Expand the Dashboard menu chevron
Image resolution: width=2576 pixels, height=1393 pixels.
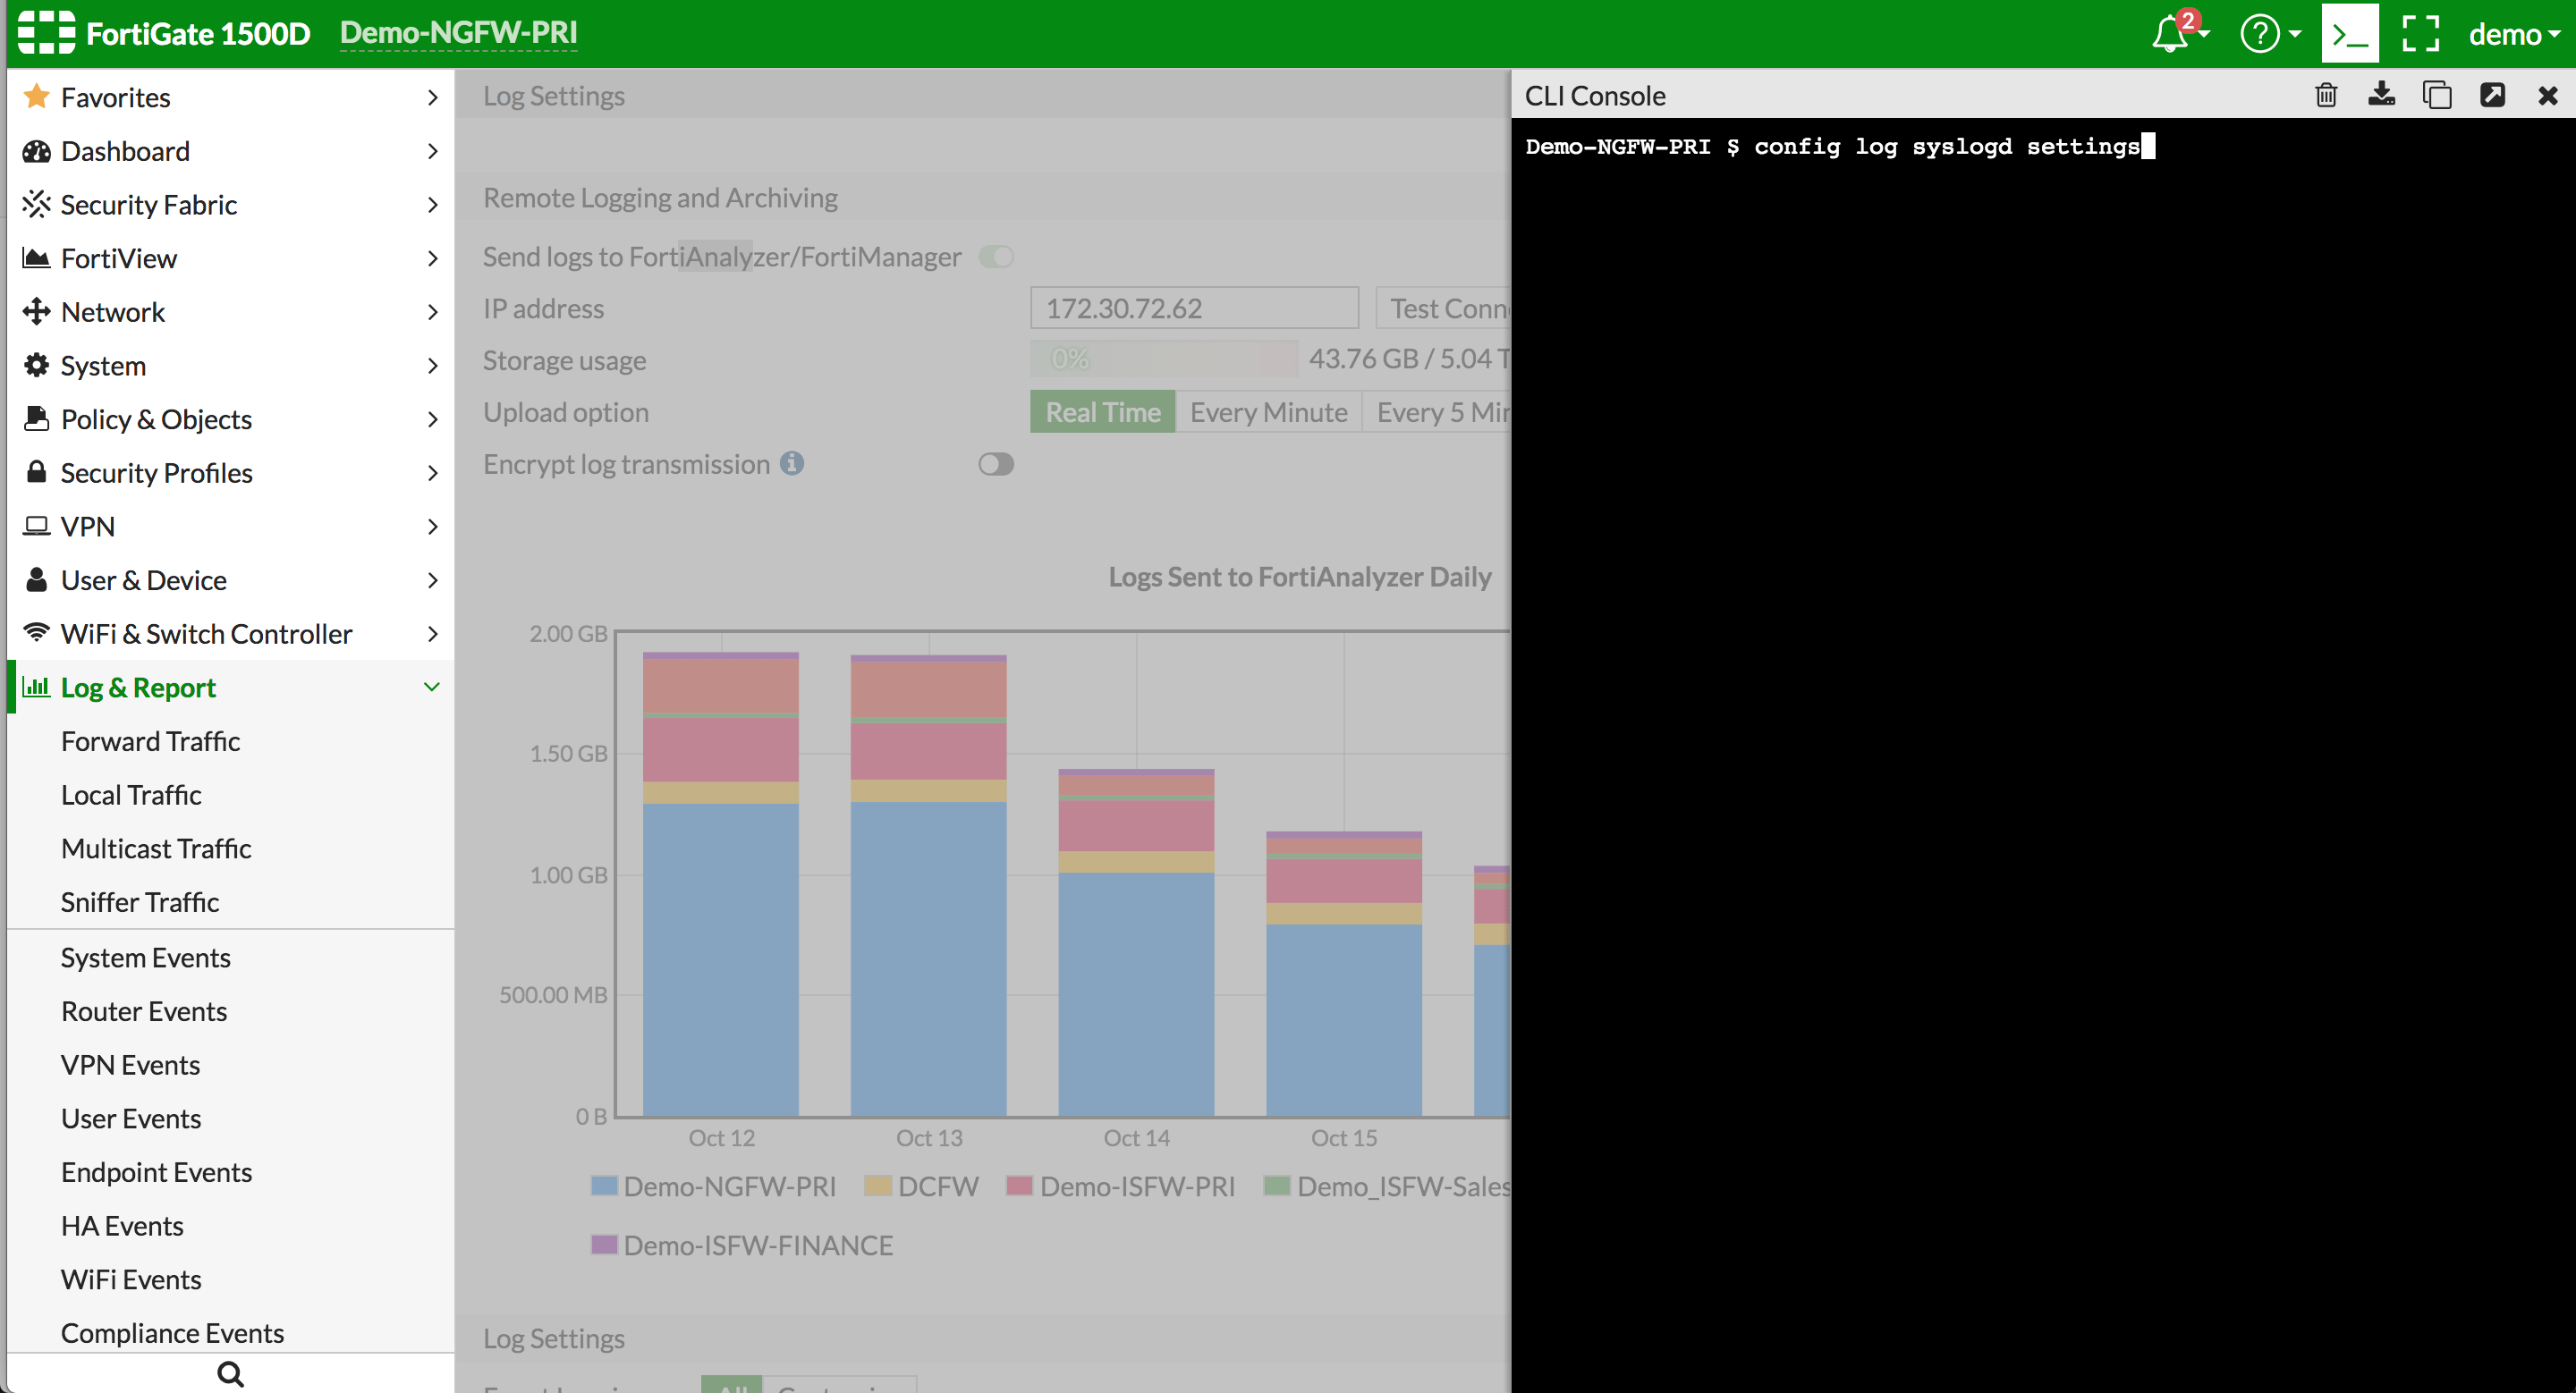tap(432, 151)
